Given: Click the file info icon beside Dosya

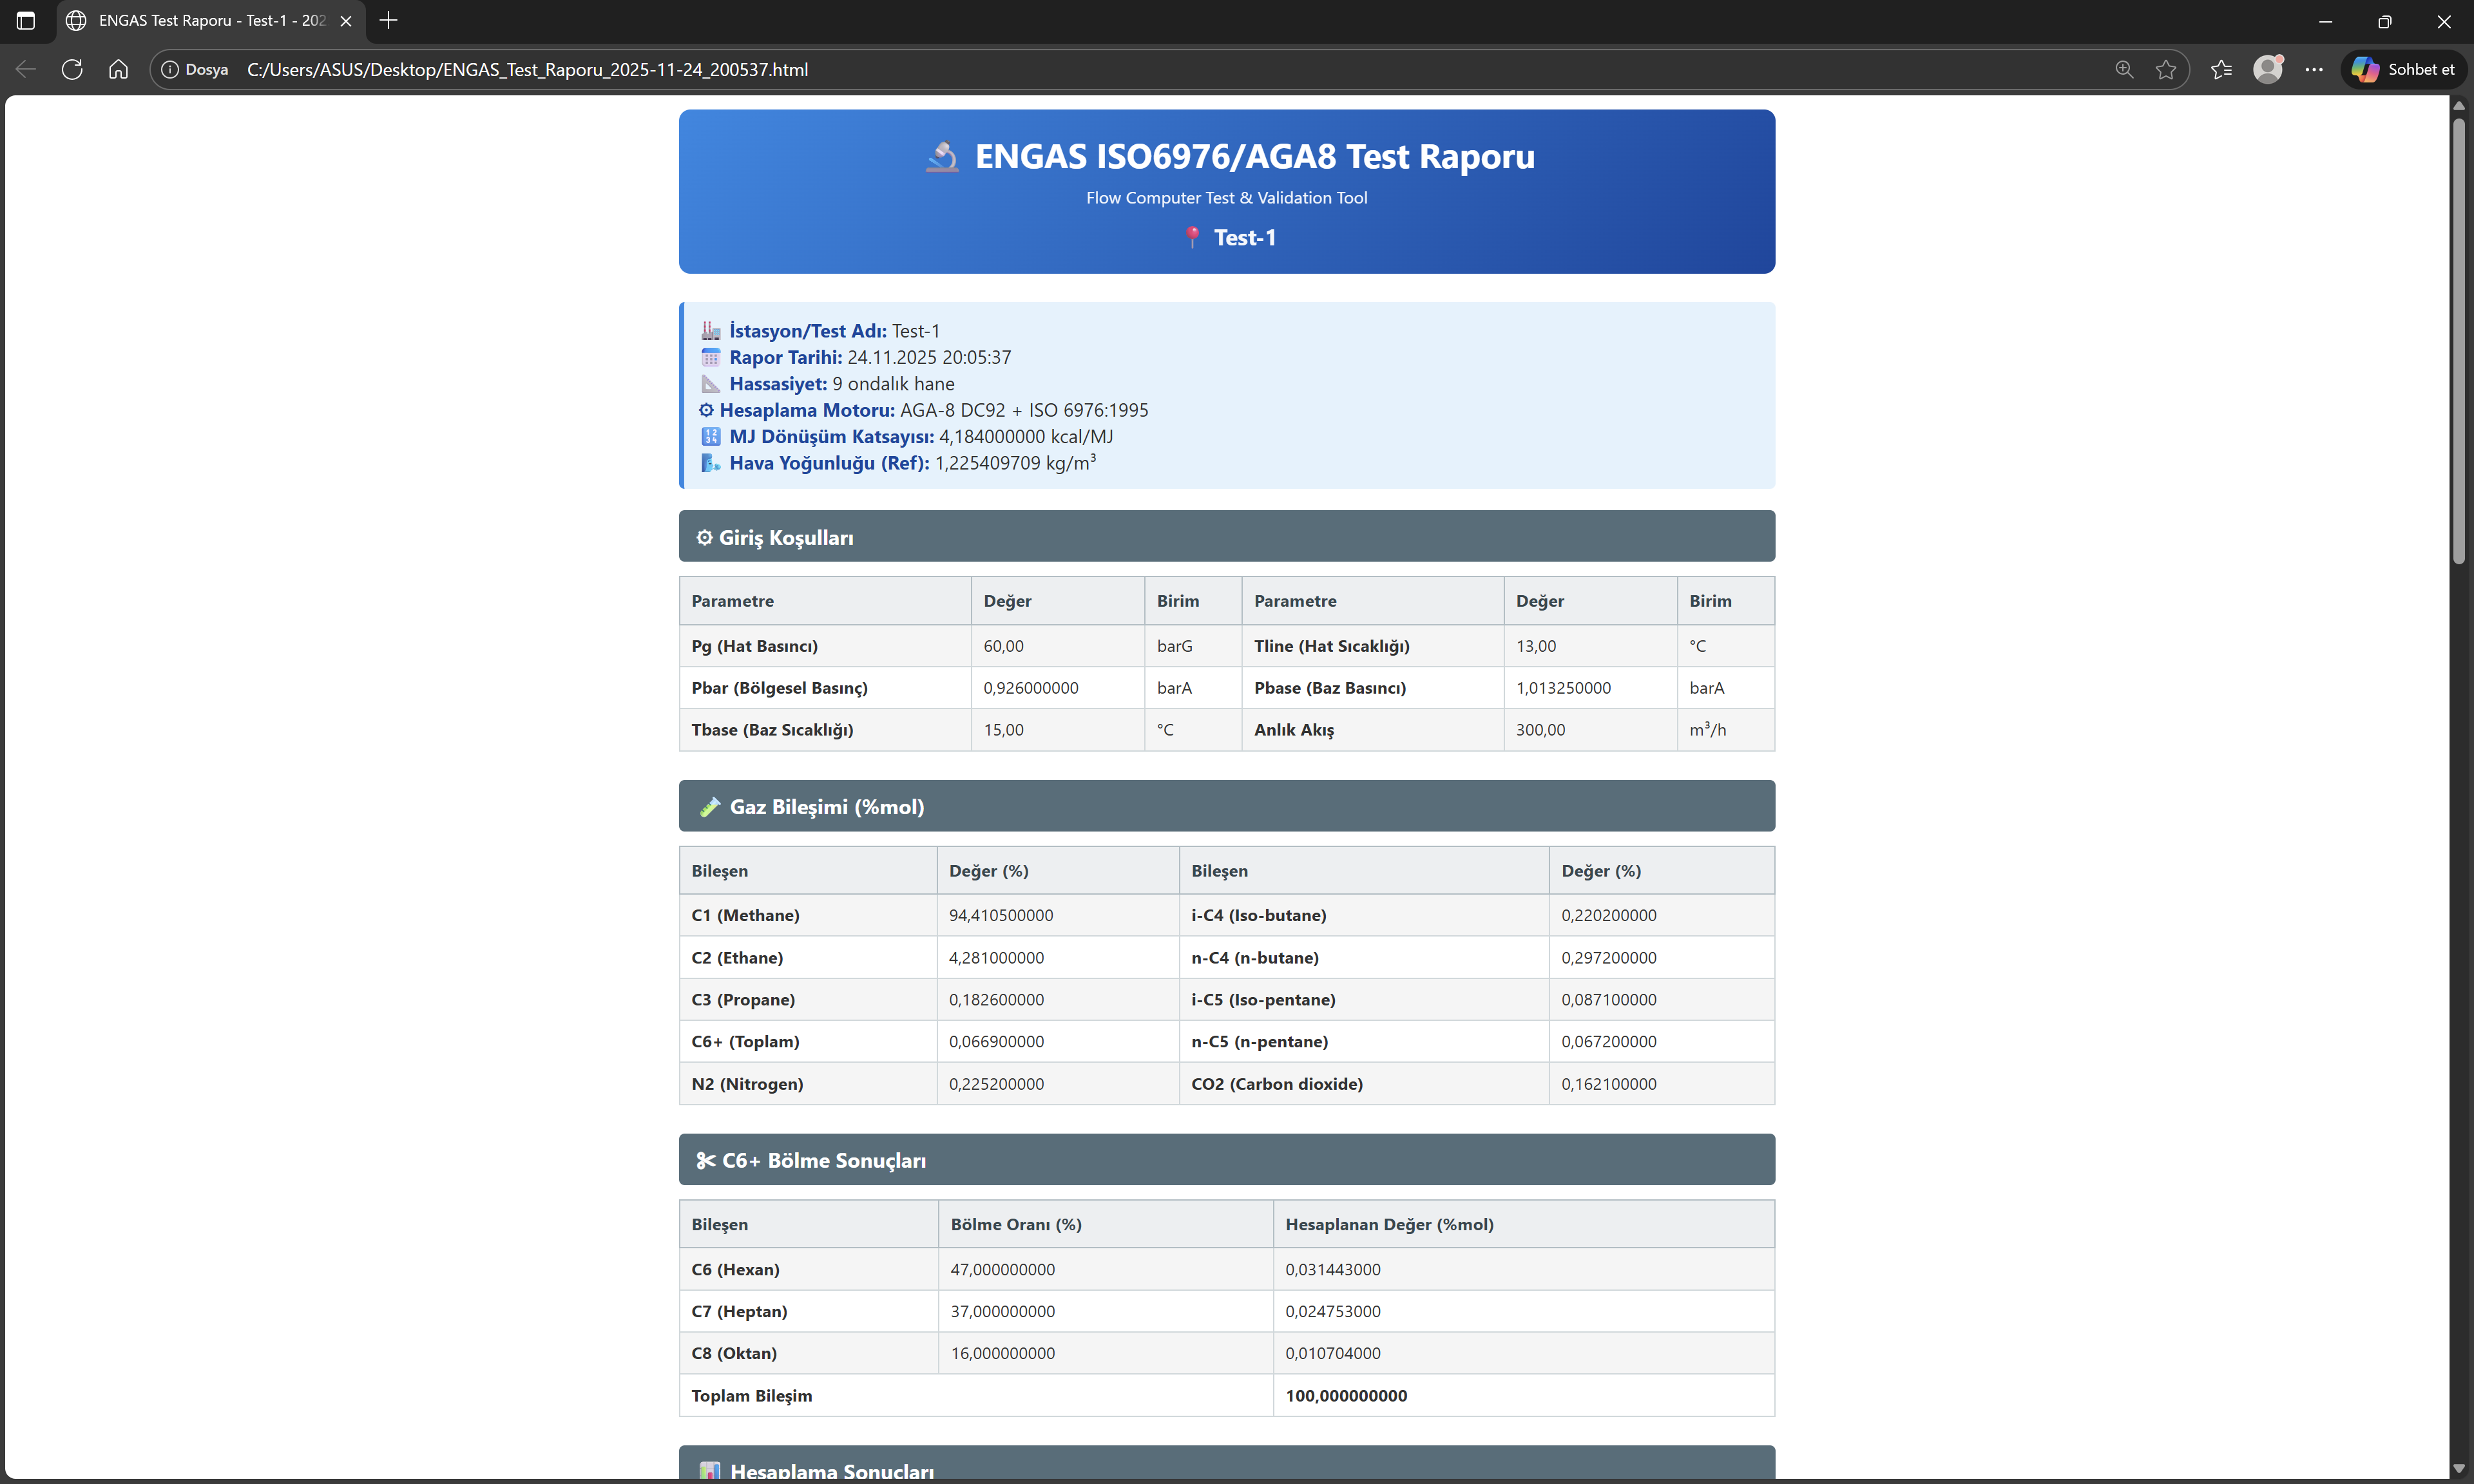Looking at the screenshot, I should point(170,69).
